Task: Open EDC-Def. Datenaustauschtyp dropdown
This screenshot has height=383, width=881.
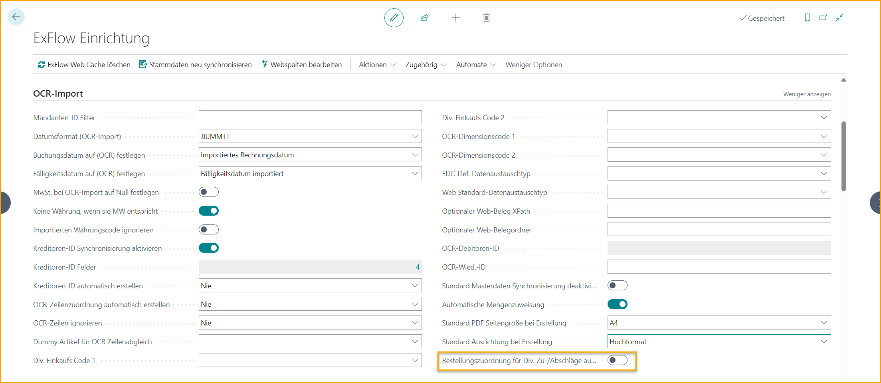Action: [x=824, y=173]
